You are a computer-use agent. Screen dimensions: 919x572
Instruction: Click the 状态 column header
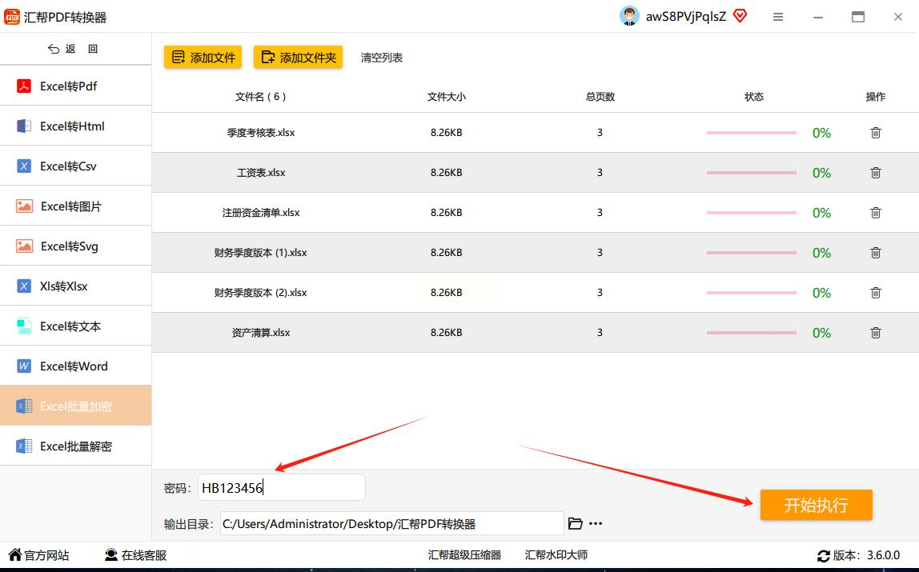[x=754, y=97]
